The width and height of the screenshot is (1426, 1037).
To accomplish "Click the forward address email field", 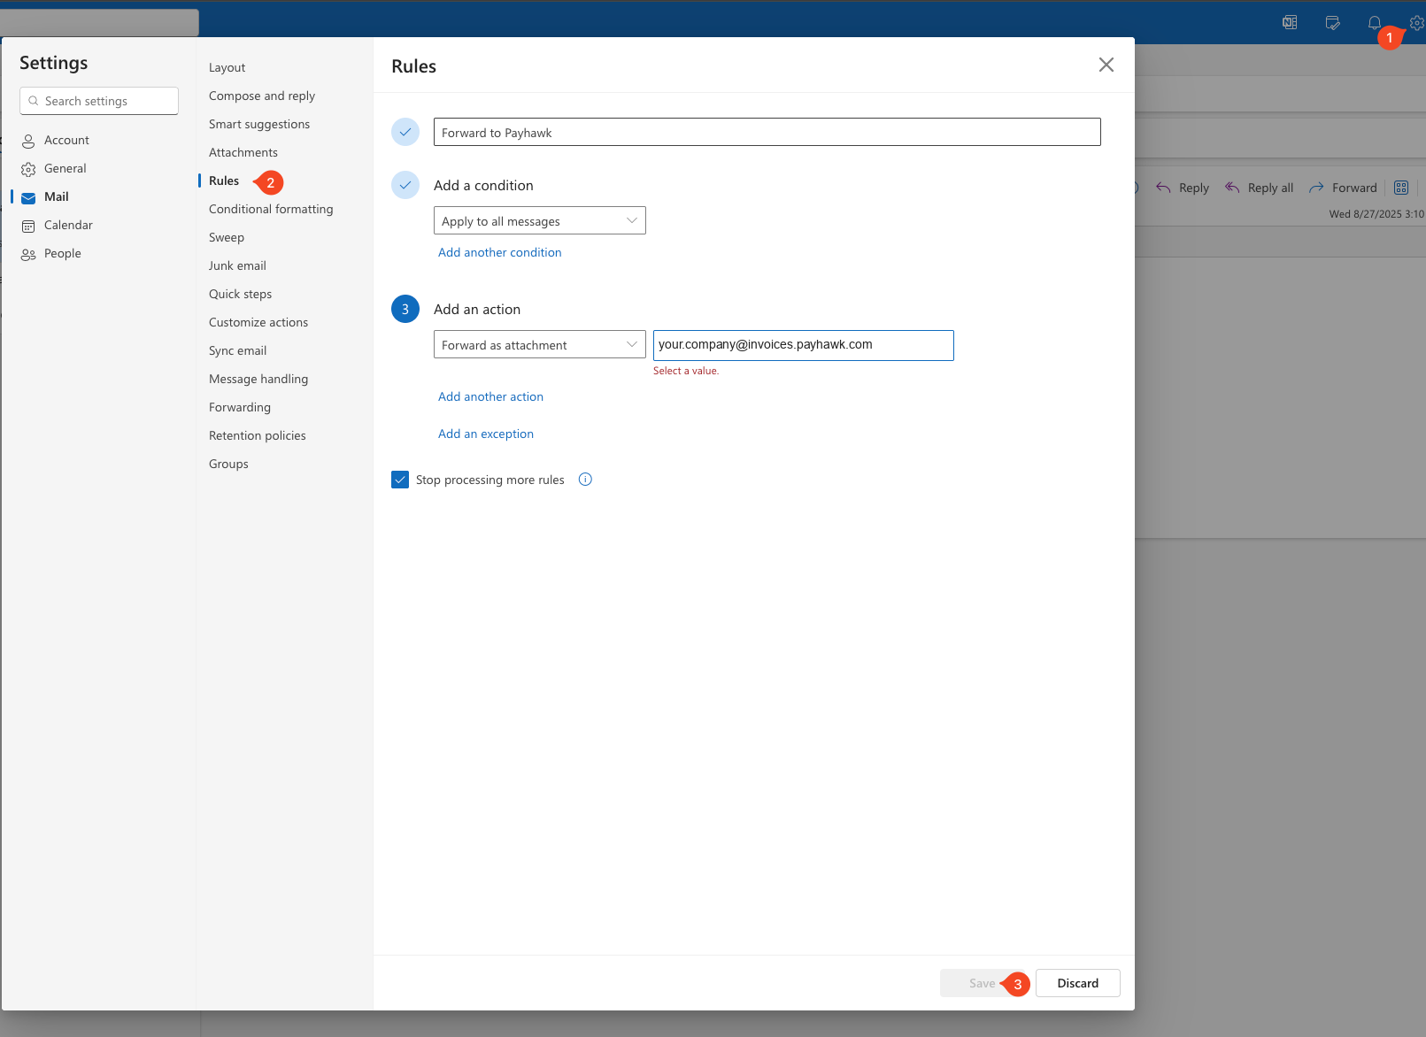I will pyautogui.click(x=804, y=345).
